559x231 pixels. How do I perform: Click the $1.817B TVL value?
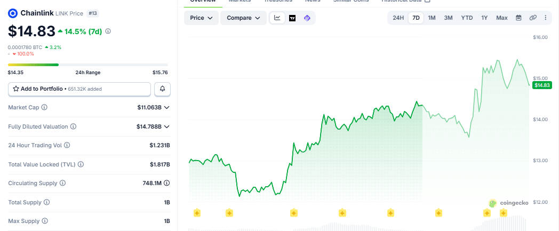click(159, 164)
